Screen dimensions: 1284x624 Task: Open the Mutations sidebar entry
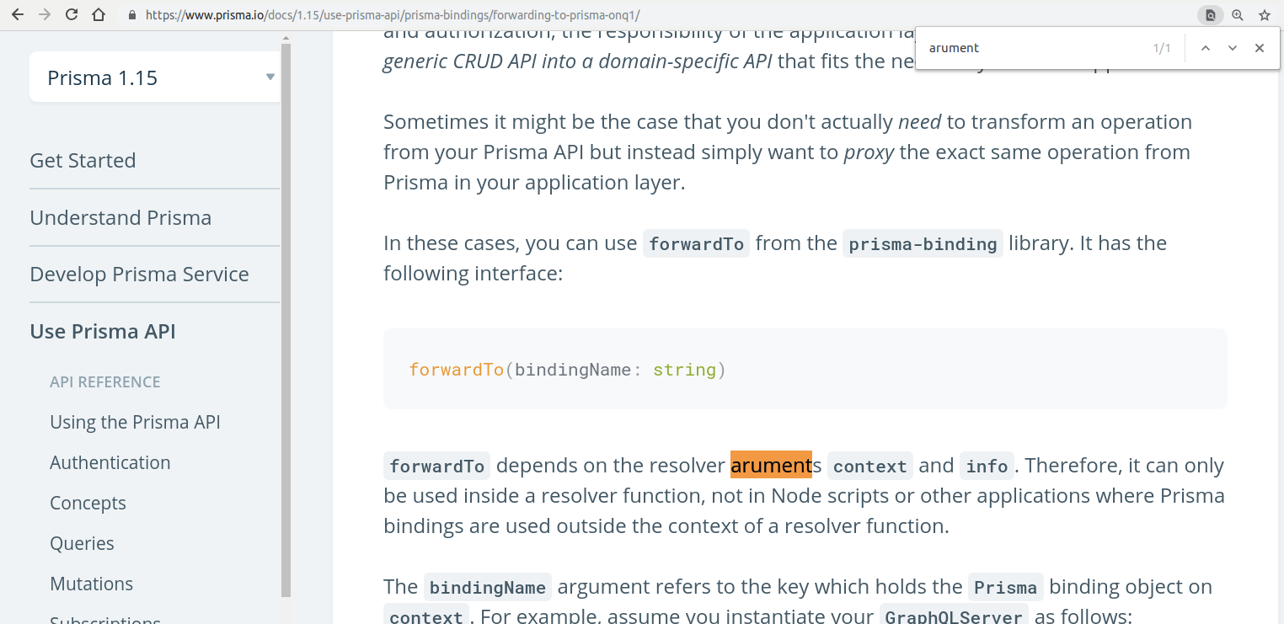91,584
